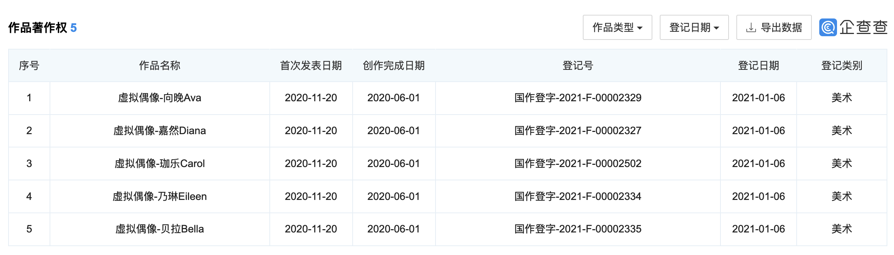This screenshot has width=894, height=255.
Task: Click the 首次发表日期 column header
Action: coord(311,65)
